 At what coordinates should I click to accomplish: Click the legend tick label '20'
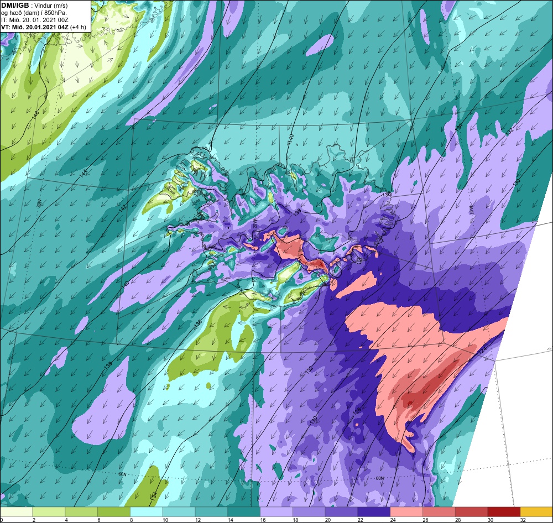(328, 520)
